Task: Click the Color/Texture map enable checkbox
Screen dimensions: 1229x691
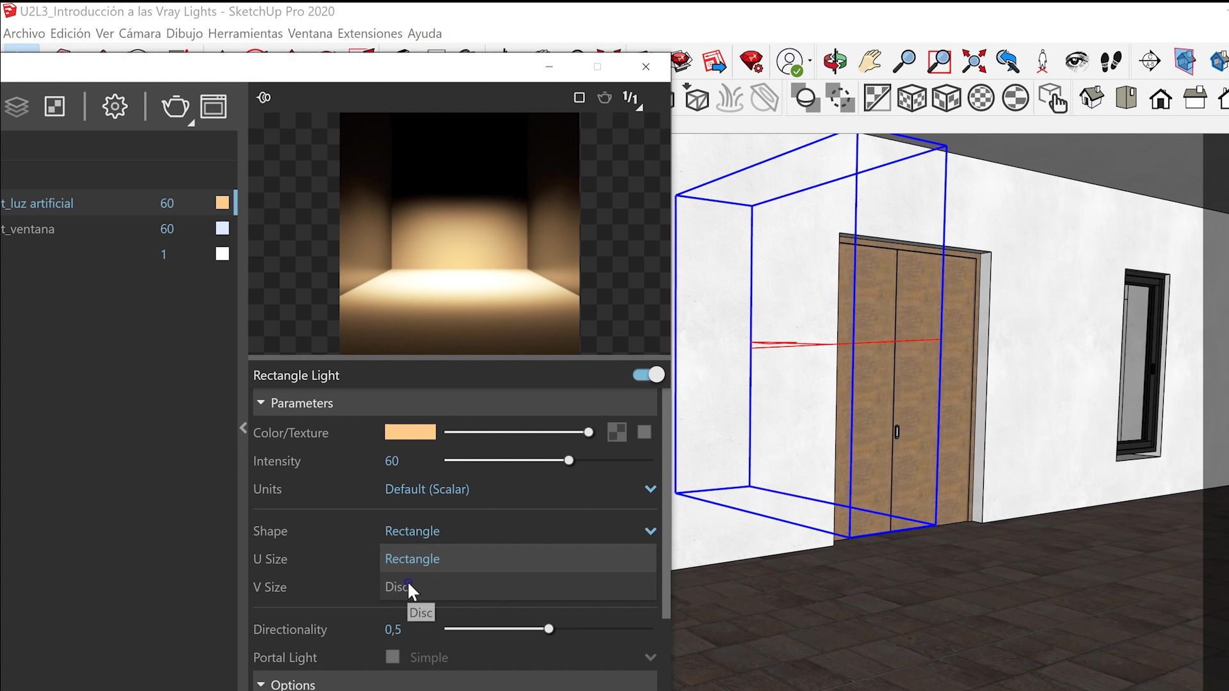Action: click(x=644, y=433)
